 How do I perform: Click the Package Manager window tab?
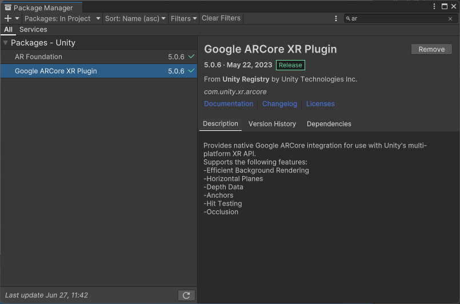(x=41, y=7)
